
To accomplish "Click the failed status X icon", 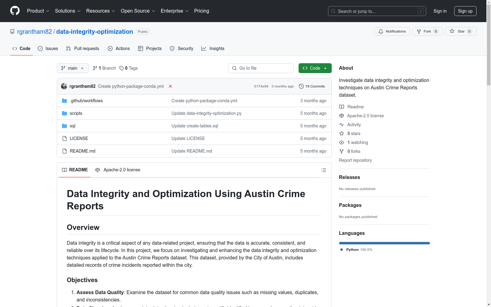I will coord(170,86).
